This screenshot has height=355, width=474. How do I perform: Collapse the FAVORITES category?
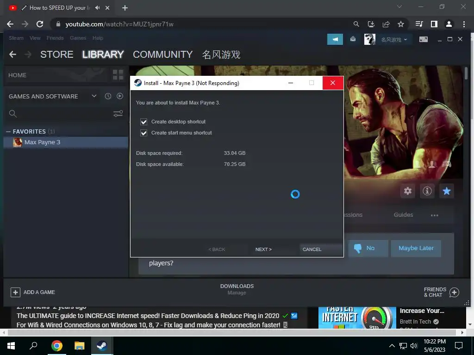point(8,132)
